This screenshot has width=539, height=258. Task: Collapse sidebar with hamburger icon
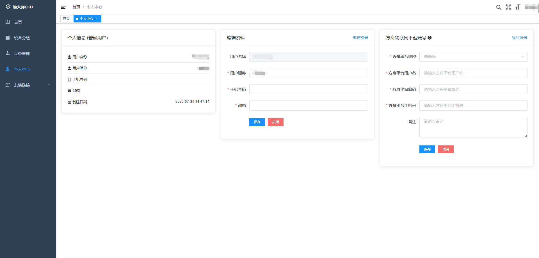[63, 7]
